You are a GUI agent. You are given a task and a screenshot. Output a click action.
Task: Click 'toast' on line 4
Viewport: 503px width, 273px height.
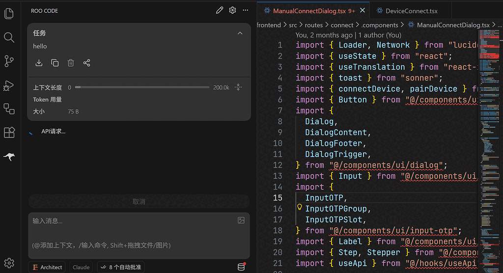[x=350, y=78]
